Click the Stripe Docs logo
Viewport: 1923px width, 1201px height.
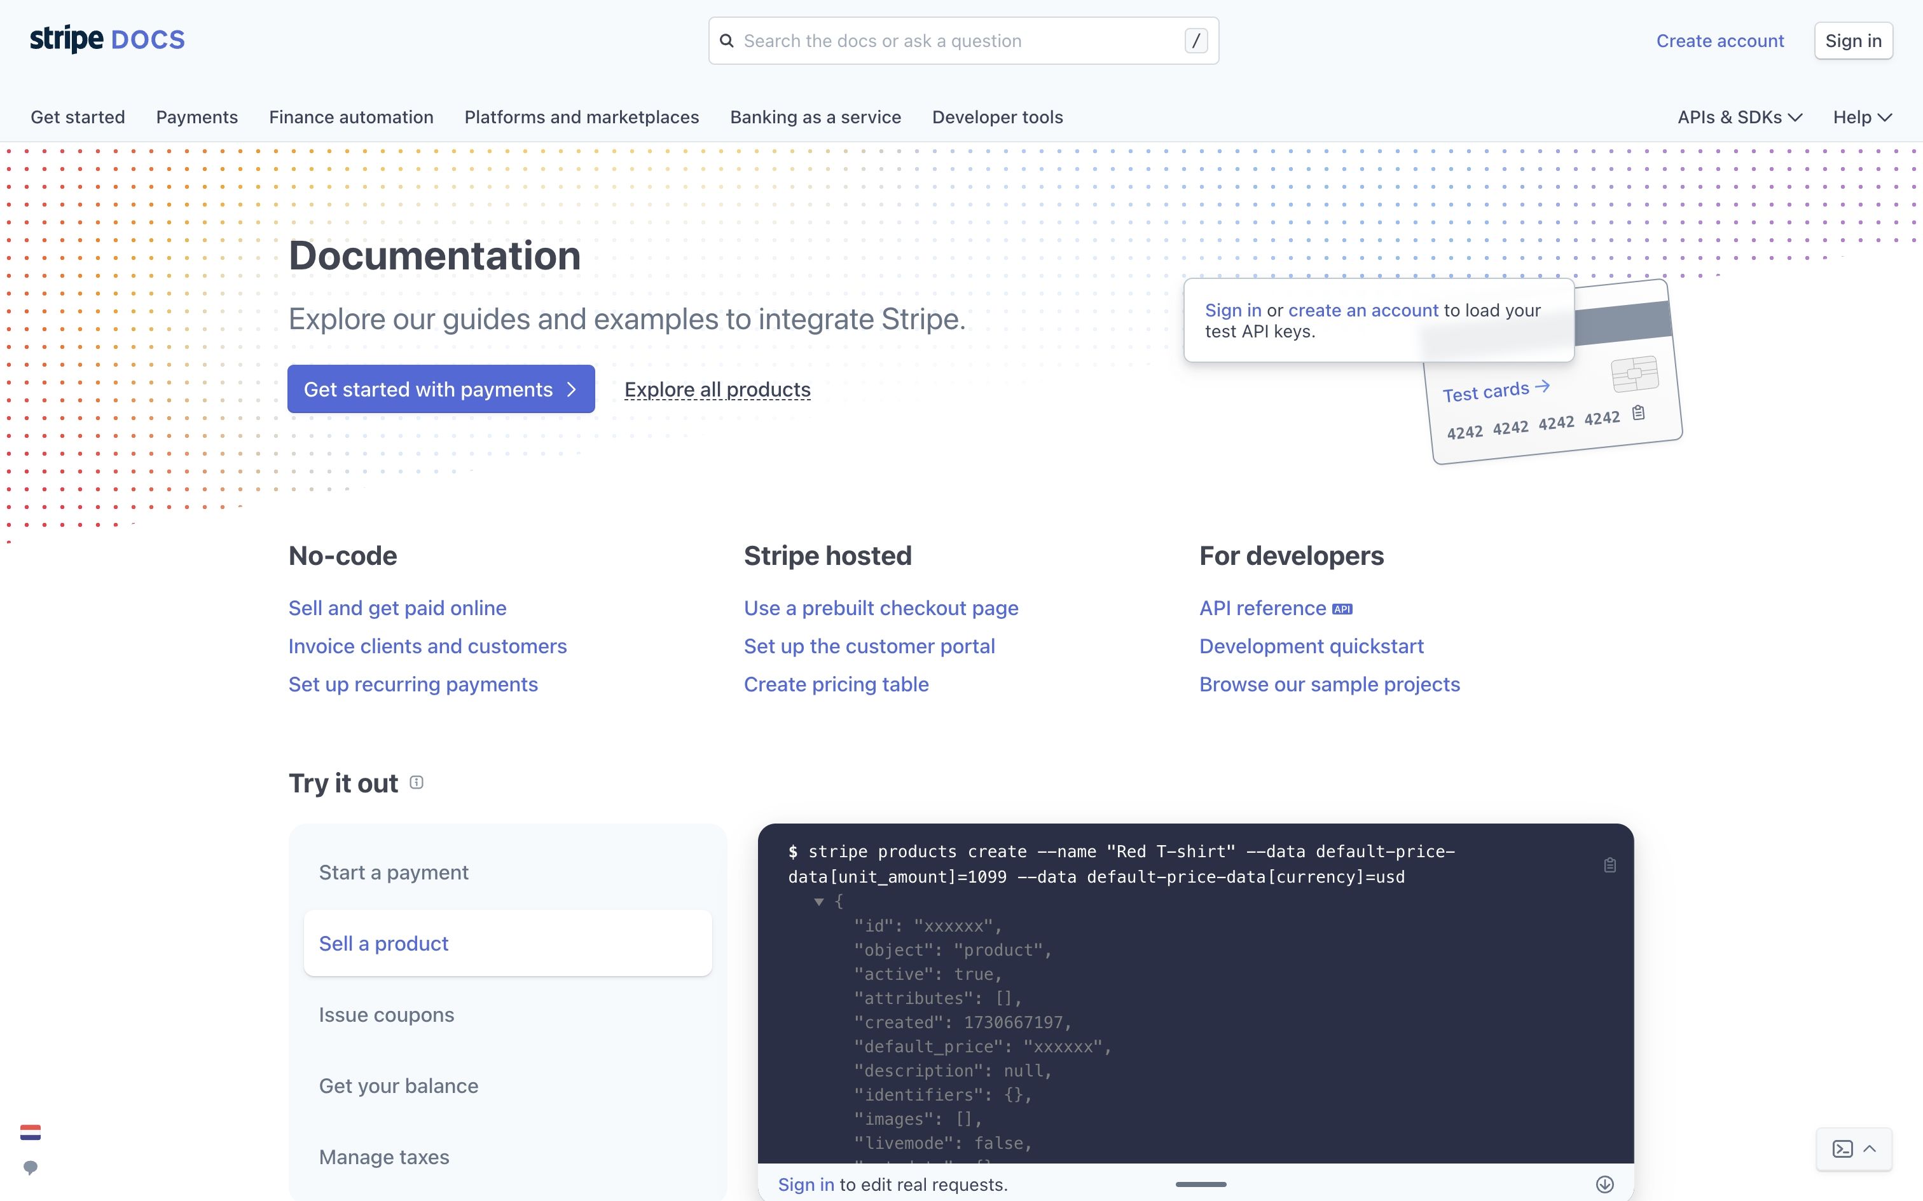(107, 39)
